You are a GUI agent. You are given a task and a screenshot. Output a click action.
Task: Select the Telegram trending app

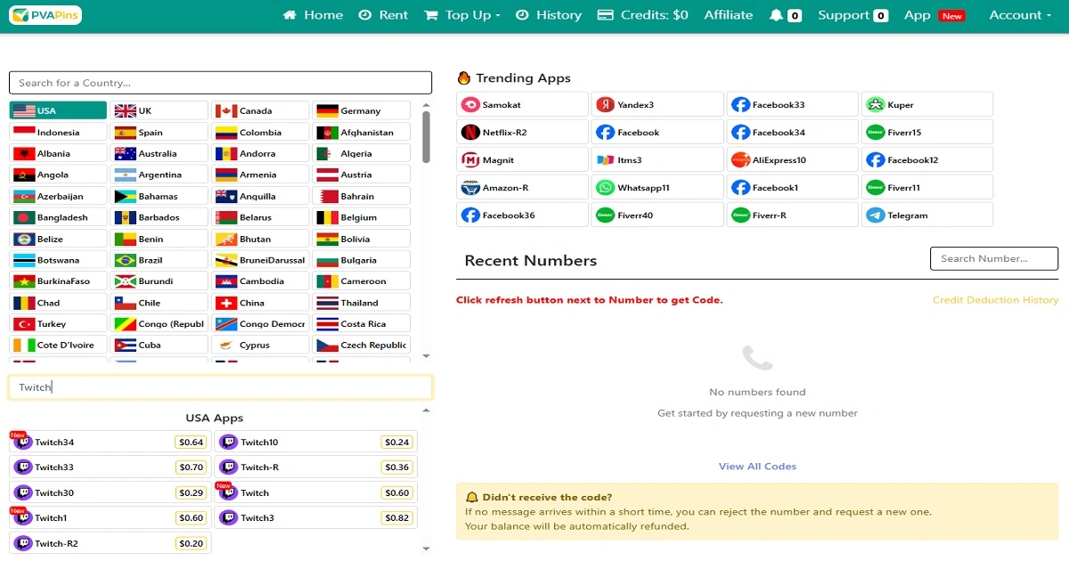coord(927,215)
